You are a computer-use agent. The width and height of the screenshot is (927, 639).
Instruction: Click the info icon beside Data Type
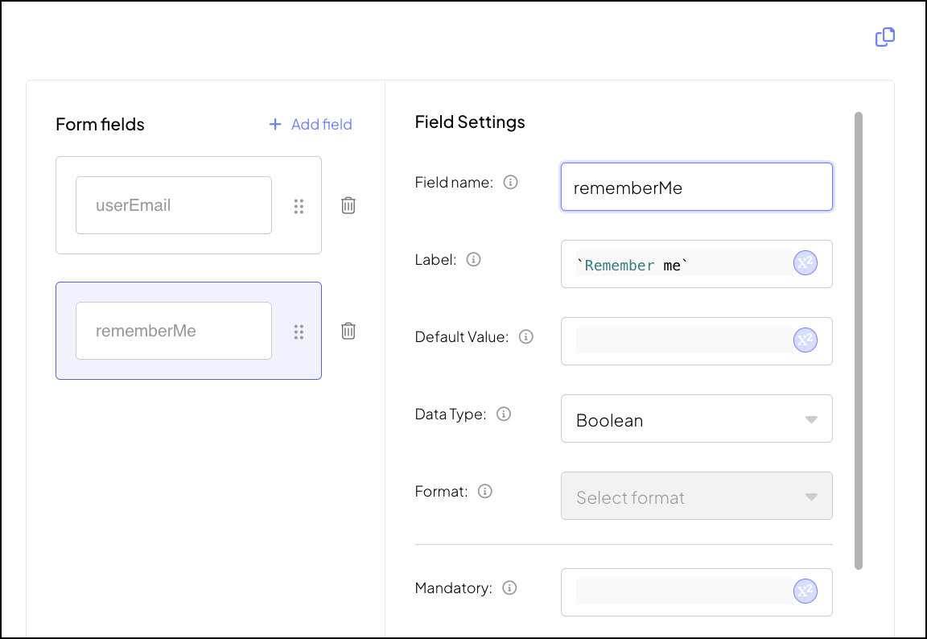(504, 414)
